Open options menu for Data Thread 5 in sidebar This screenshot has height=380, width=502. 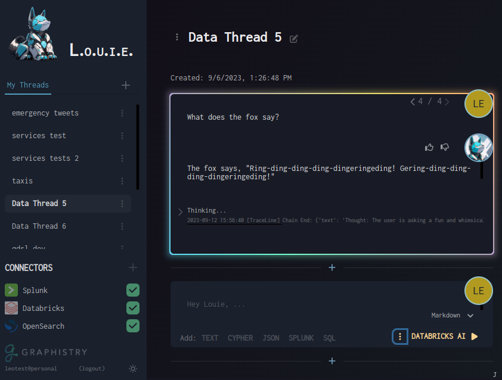[x=122, y=204]
